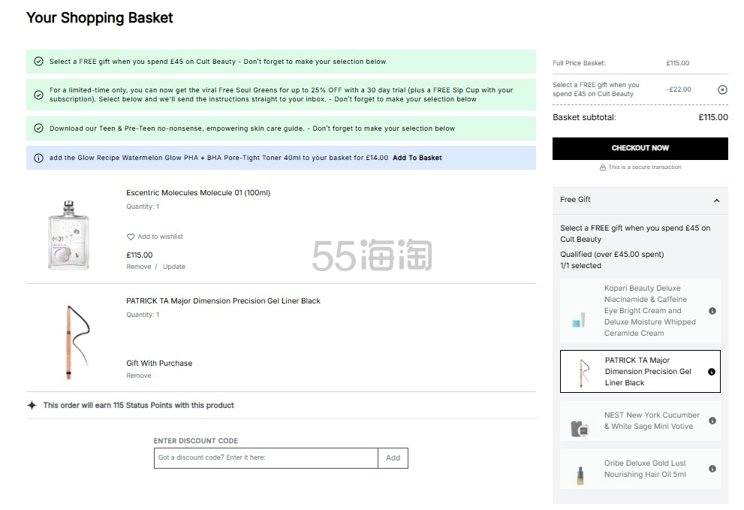Click NEST New York votive thumbnail
This screenshot has height=510, width=744.
click(x=580, y=429)
